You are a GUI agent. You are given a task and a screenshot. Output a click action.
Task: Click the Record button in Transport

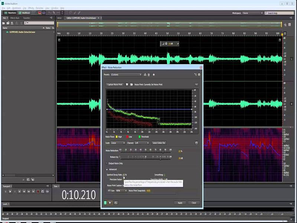click(x=38, y=192)
